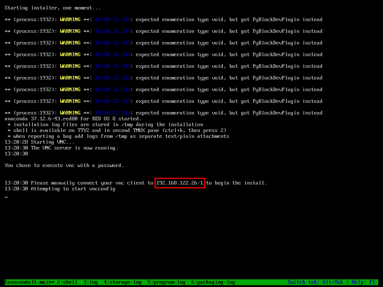Click the 'Starting VNC...' log line
This screenshot has width=383, height=287.
47,142
